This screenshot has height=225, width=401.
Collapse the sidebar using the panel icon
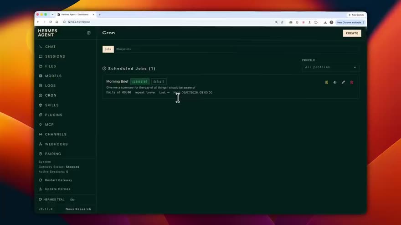point(89,33)
